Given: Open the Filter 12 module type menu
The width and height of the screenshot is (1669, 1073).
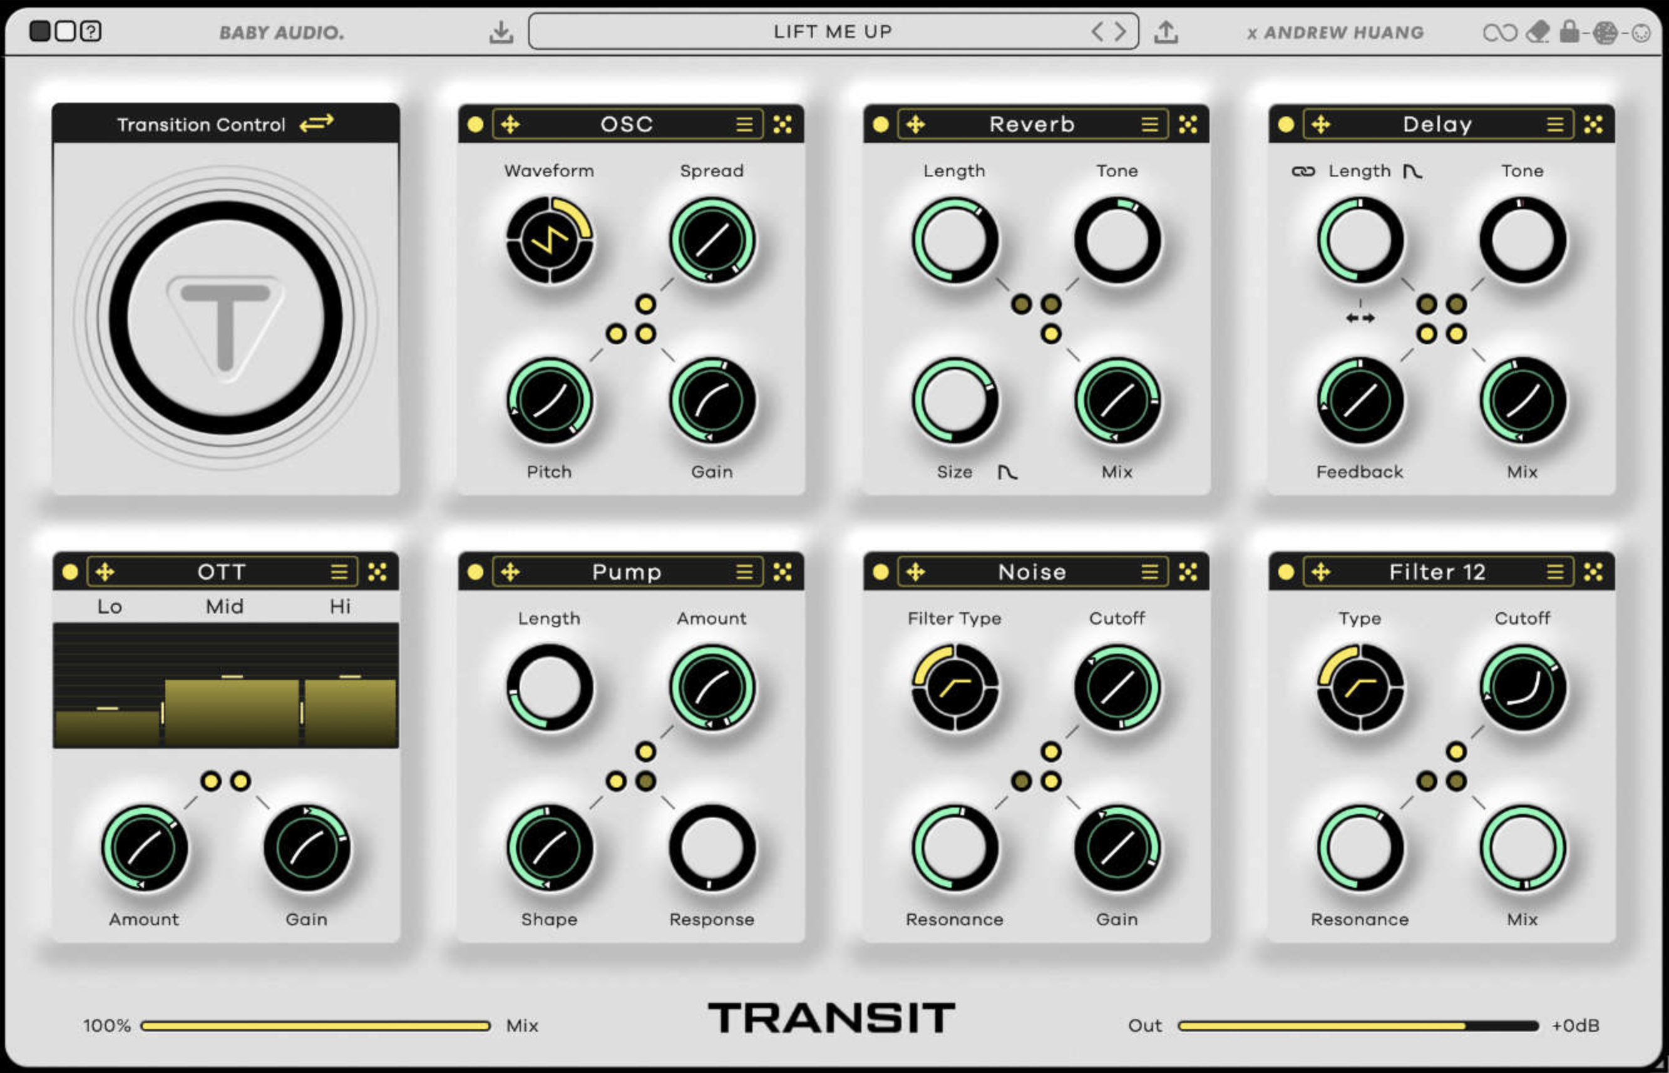Looking at the screenshot, I should pyautogui.click(x=1555, y=572).
